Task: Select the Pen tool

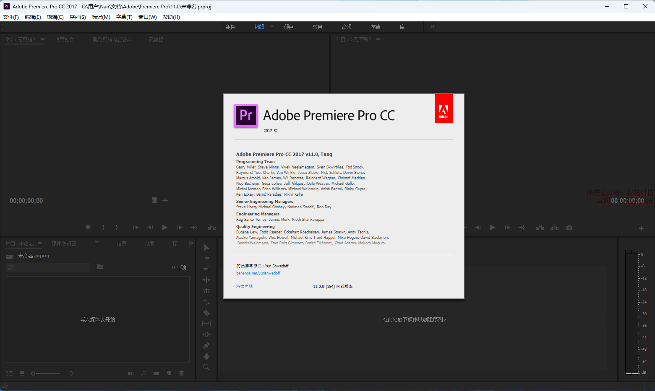Action: point(206,345)
